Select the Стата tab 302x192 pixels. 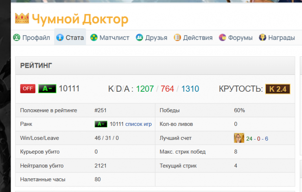pos(70,38)
